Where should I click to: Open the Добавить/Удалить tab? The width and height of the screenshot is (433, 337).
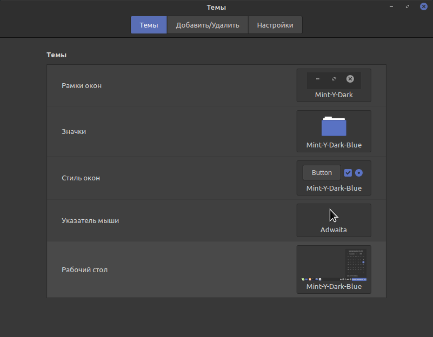pos(208,25)
